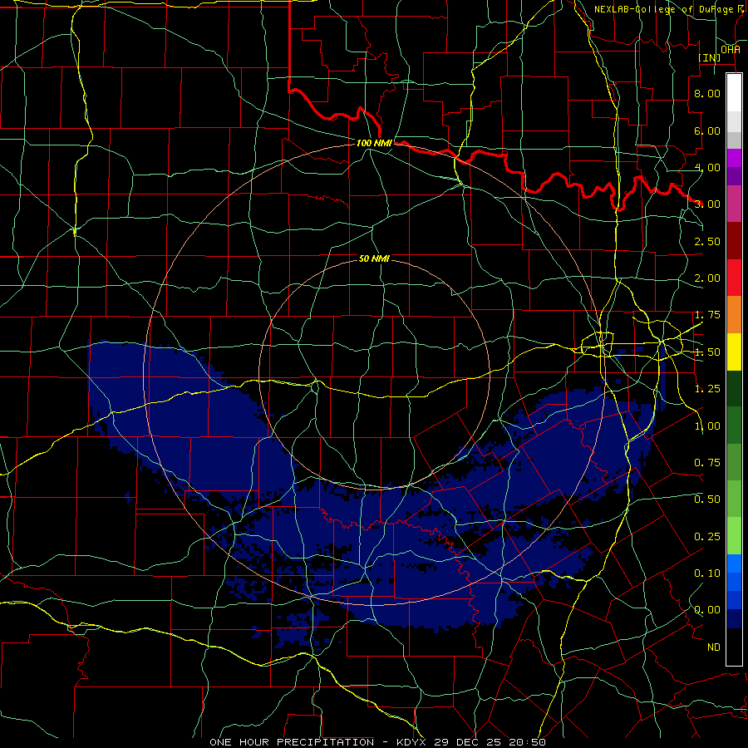Viewport: 748px width, 748px height.
Task: Click the OHA product label
Action: [731, 49]
